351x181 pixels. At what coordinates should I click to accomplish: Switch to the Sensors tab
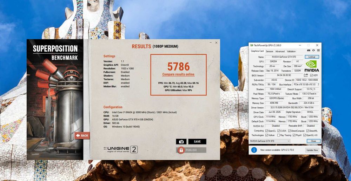pyautogui.click(x=269, y=51)
